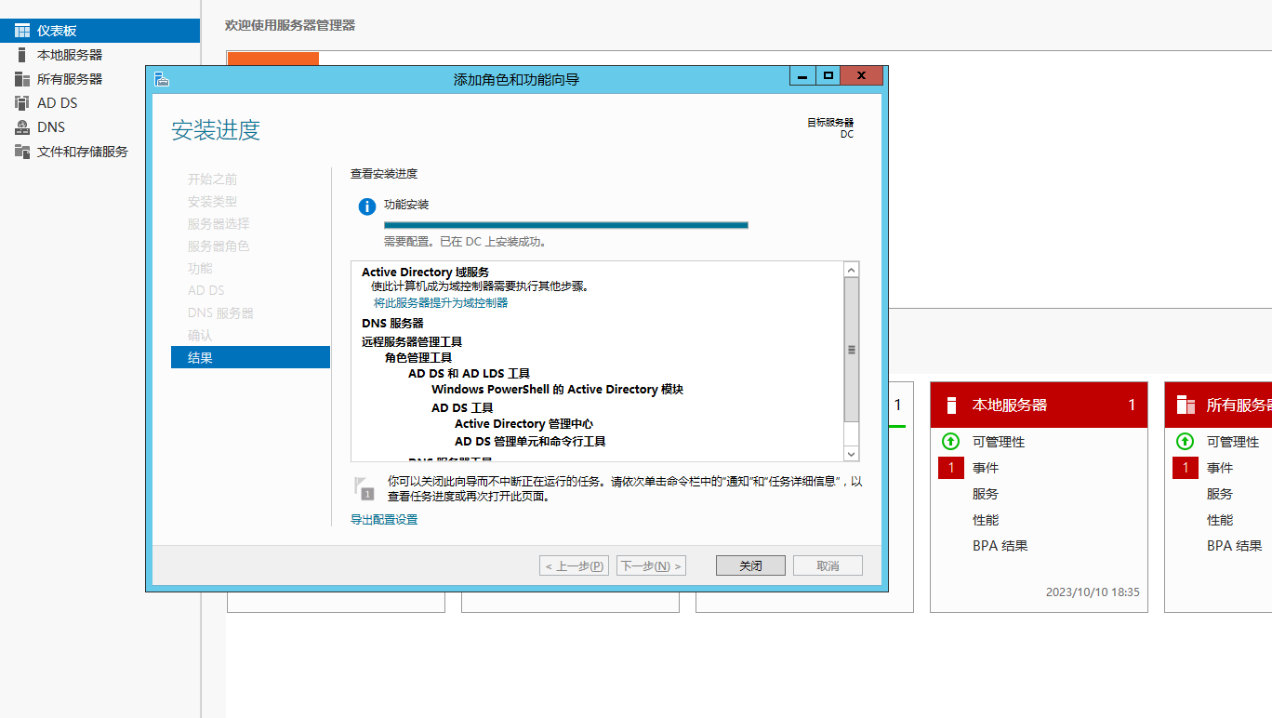Click 可管理性 in the 本地服务器 tile
1272x718 pixels.
pos(999,442)
